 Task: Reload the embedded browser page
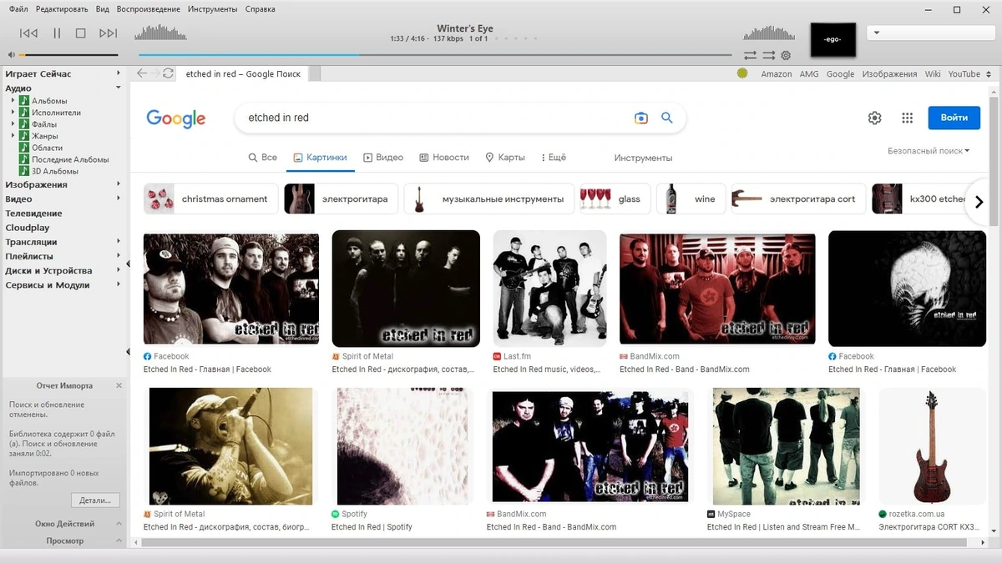pos(169,73)
